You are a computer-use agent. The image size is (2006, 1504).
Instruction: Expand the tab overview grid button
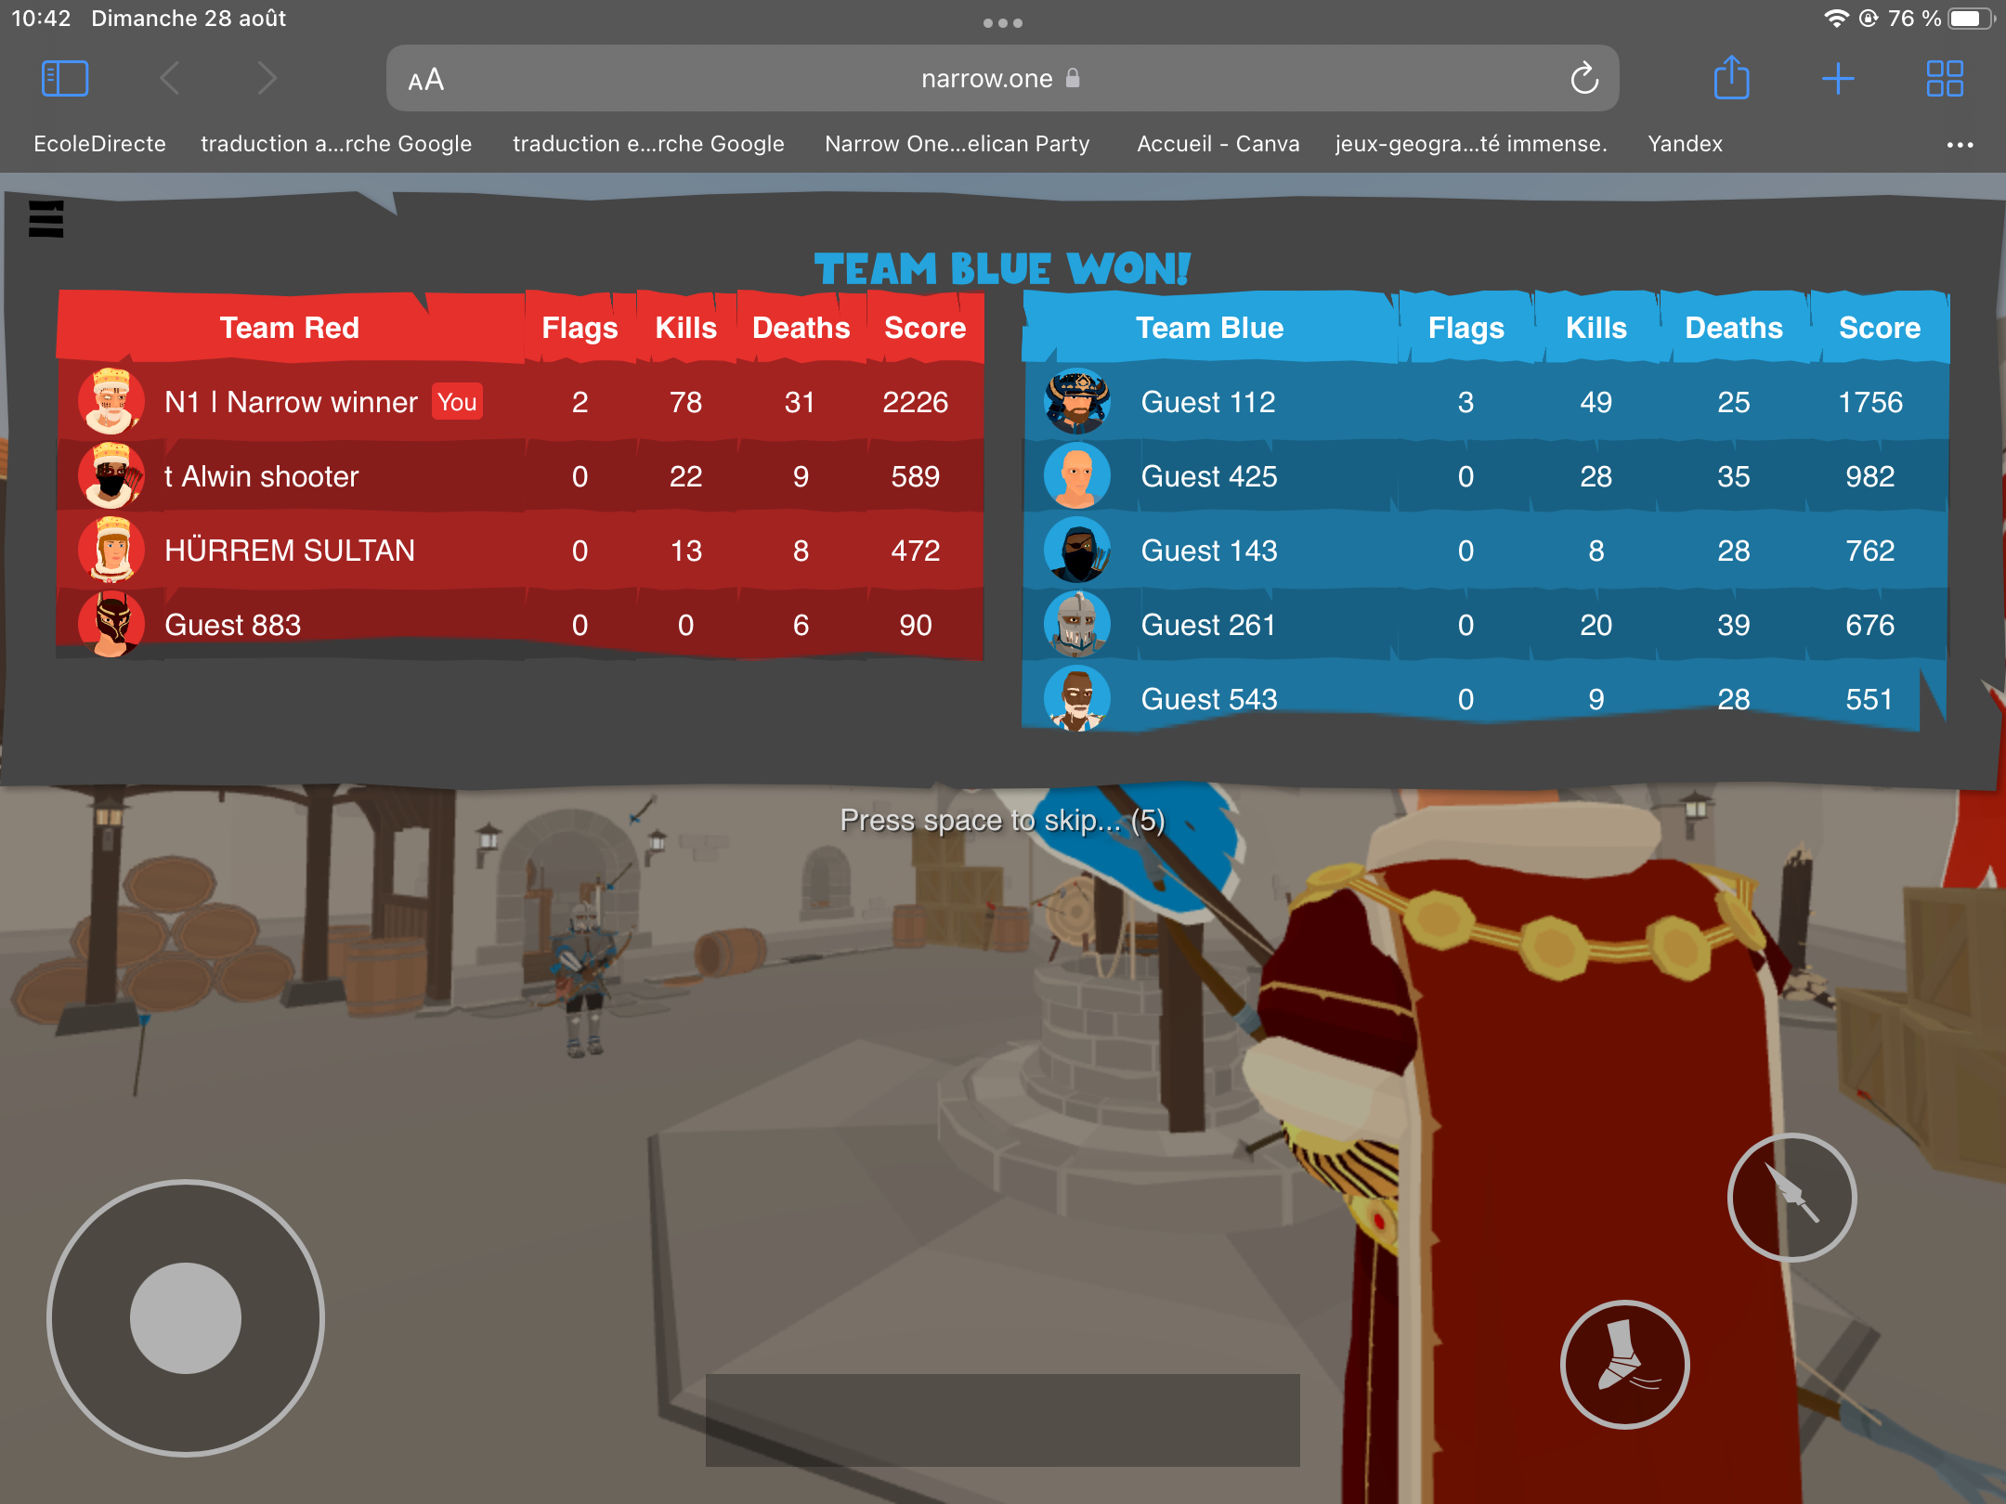tap(1945, 79)
